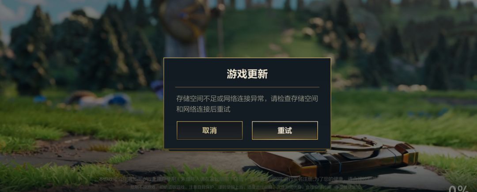
Task: Click the round shield in the background
Action: click(x=185, y=20)
